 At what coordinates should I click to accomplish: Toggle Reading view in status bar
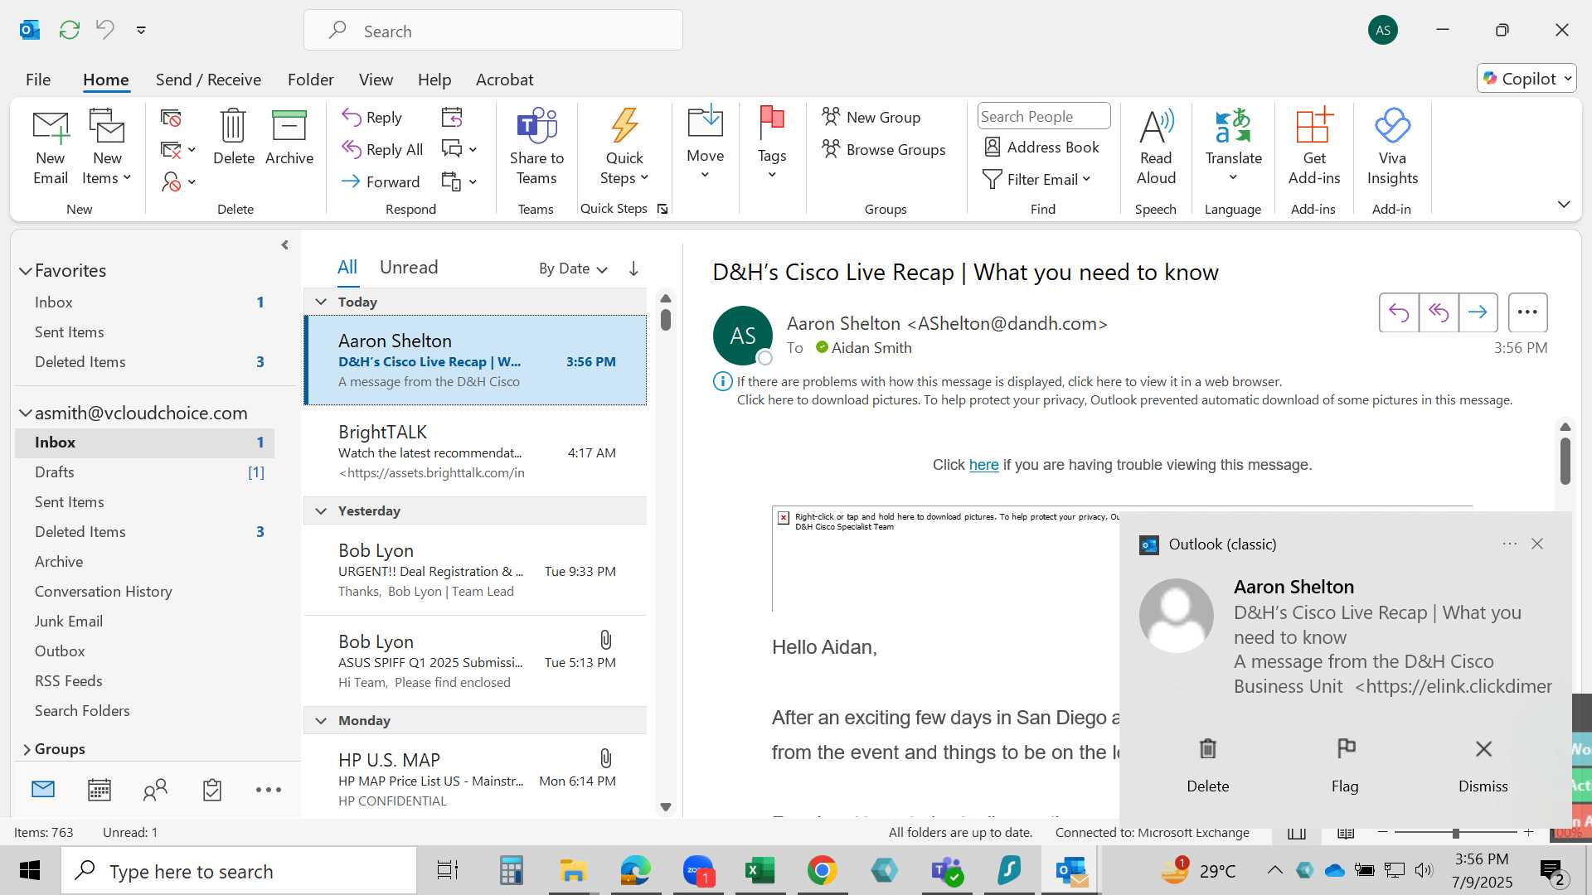[x=1346, y=832]
